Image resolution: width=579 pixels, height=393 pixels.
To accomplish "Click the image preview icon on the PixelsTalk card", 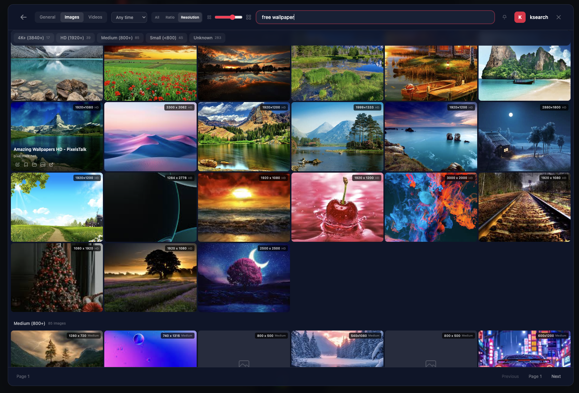I will [x=42, y=164].
